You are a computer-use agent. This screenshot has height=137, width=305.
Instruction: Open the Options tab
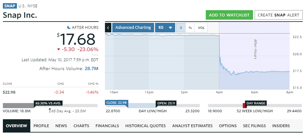point(228,126)
